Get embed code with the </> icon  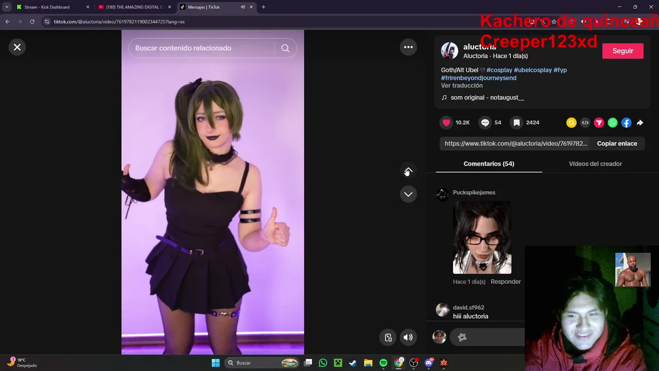click(585, 123)
